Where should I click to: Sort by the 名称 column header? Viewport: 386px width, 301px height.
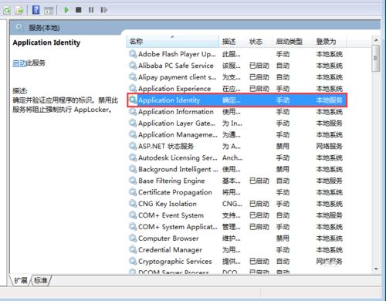173,42
